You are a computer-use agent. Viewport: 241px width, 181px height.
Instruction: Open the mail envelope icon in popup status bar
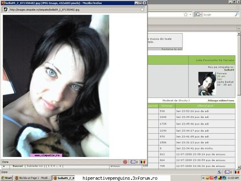[x=133, y=162]
